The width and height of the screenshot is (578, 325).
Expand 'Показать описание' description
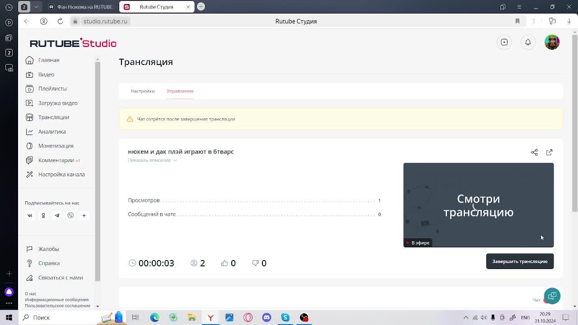coord(152,160)
